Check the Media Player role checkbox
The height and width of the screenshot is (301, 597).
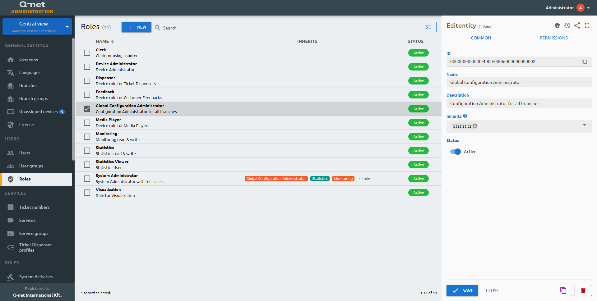87,123
